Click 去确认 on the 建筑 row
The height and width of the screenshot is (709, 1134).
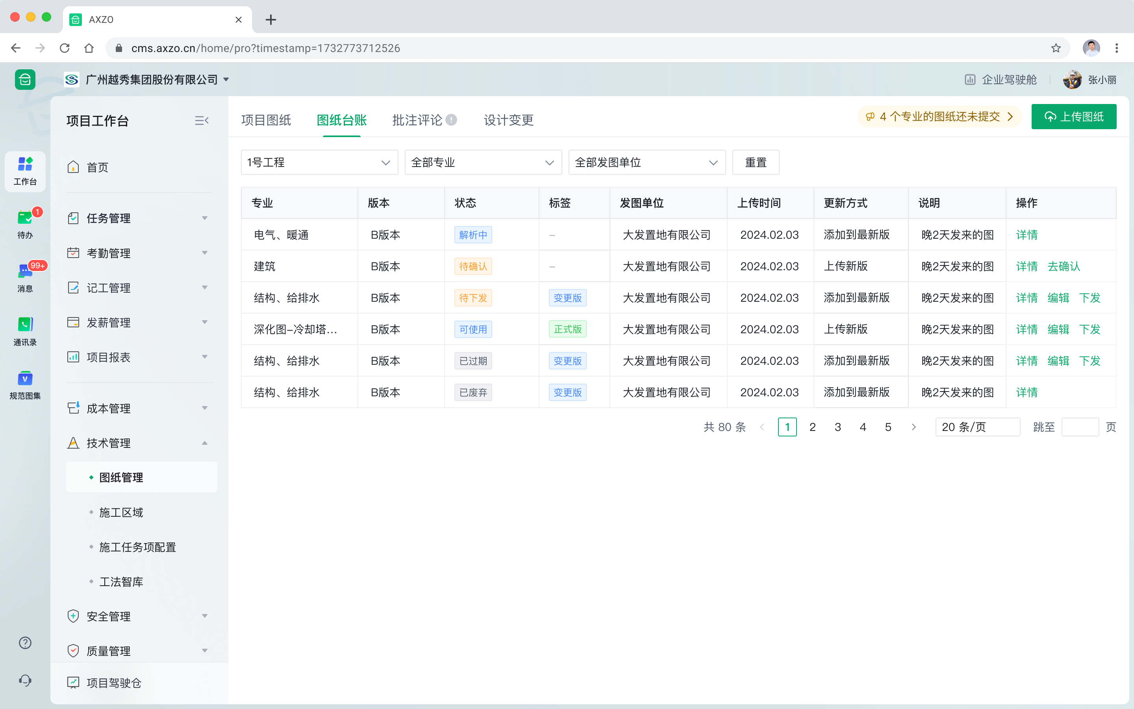click(x=1064, y=266)
